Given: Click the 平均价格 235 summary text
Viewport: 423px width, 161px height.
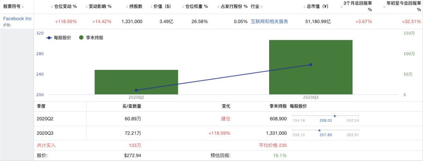Looking at the screenshot, I should [273, 145].
